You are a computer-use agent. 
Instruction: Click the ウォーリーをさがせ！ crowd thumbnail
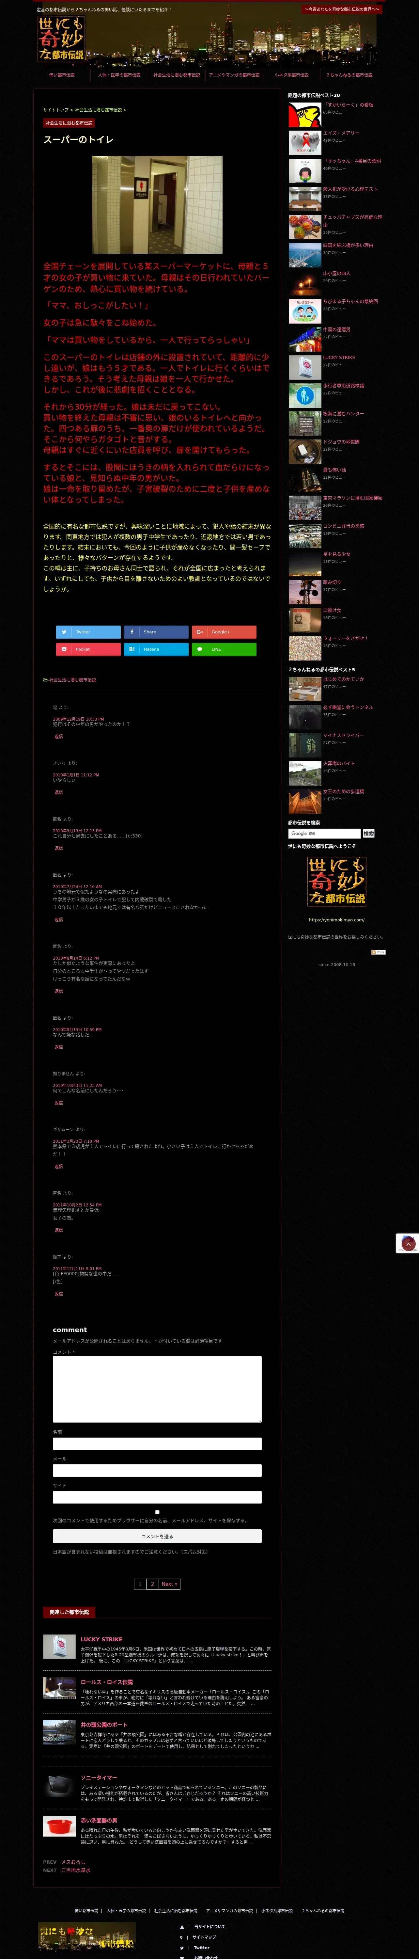click(x=305, y=648)
